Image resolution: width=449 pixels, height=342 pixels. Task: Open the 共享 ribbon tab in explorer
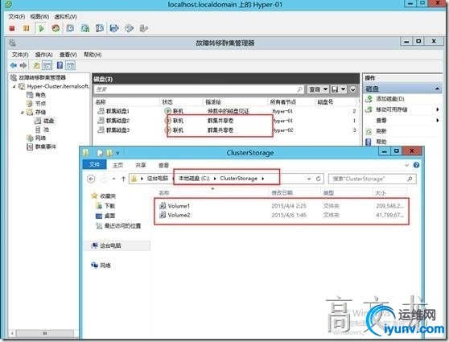point(141,165)
